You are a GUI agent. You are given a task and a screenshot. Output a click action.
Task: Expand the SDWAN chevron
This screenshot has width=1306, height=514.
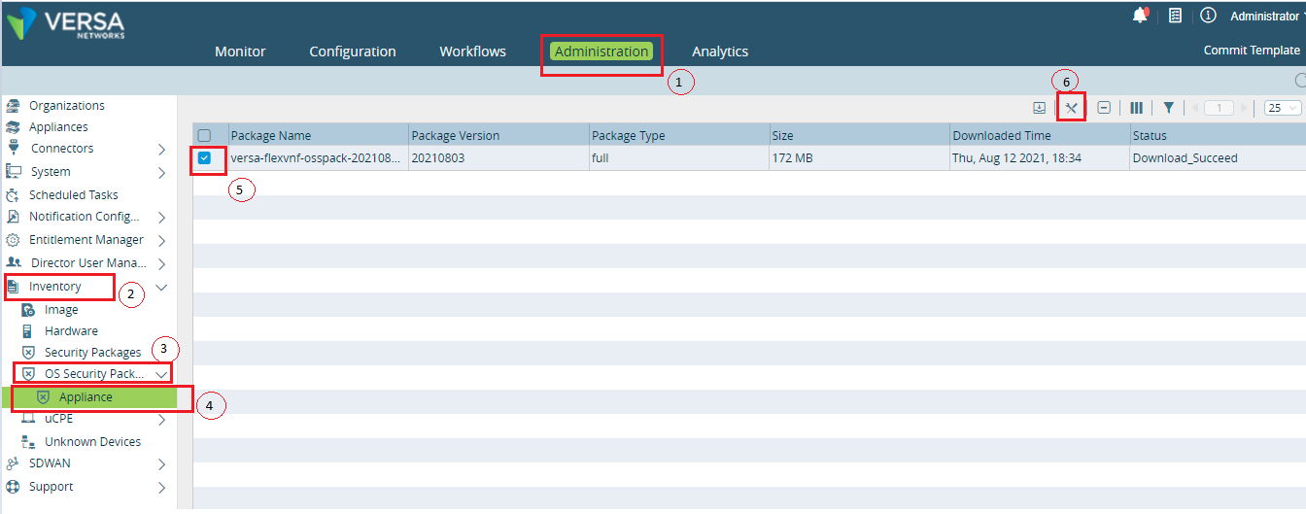tap(162, 464)
